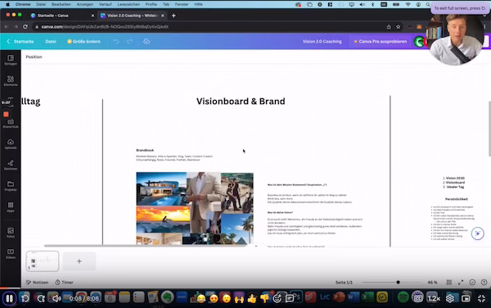Toggle picture-in-picture mode
This screenshot has width=491, height=308.
(x=466, y=298)
